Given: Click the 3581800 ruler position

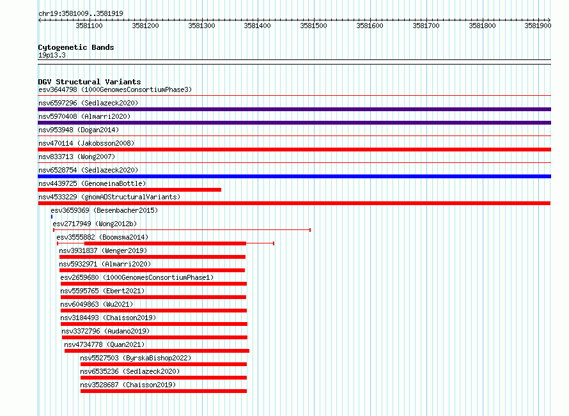Looking at the screenshot, I should click(482, 26).
